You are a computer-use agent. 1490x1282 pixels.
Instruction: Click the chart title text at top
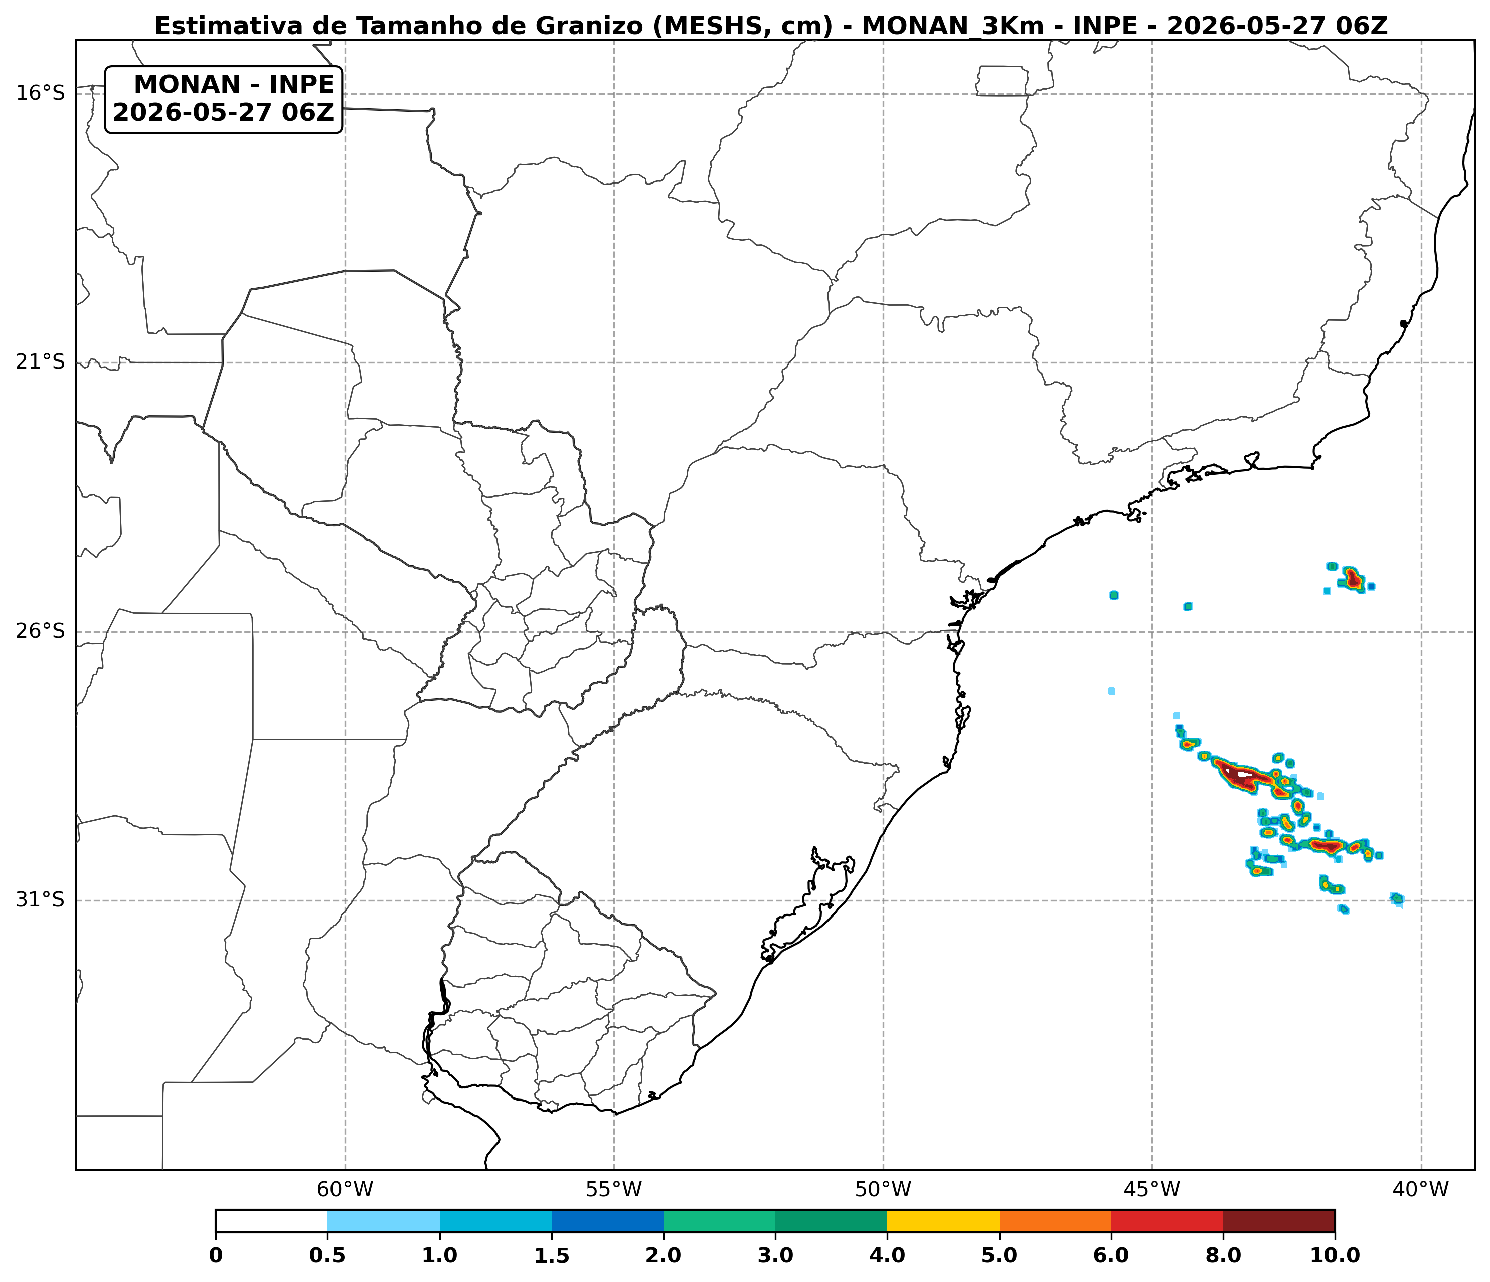point(771,26)
